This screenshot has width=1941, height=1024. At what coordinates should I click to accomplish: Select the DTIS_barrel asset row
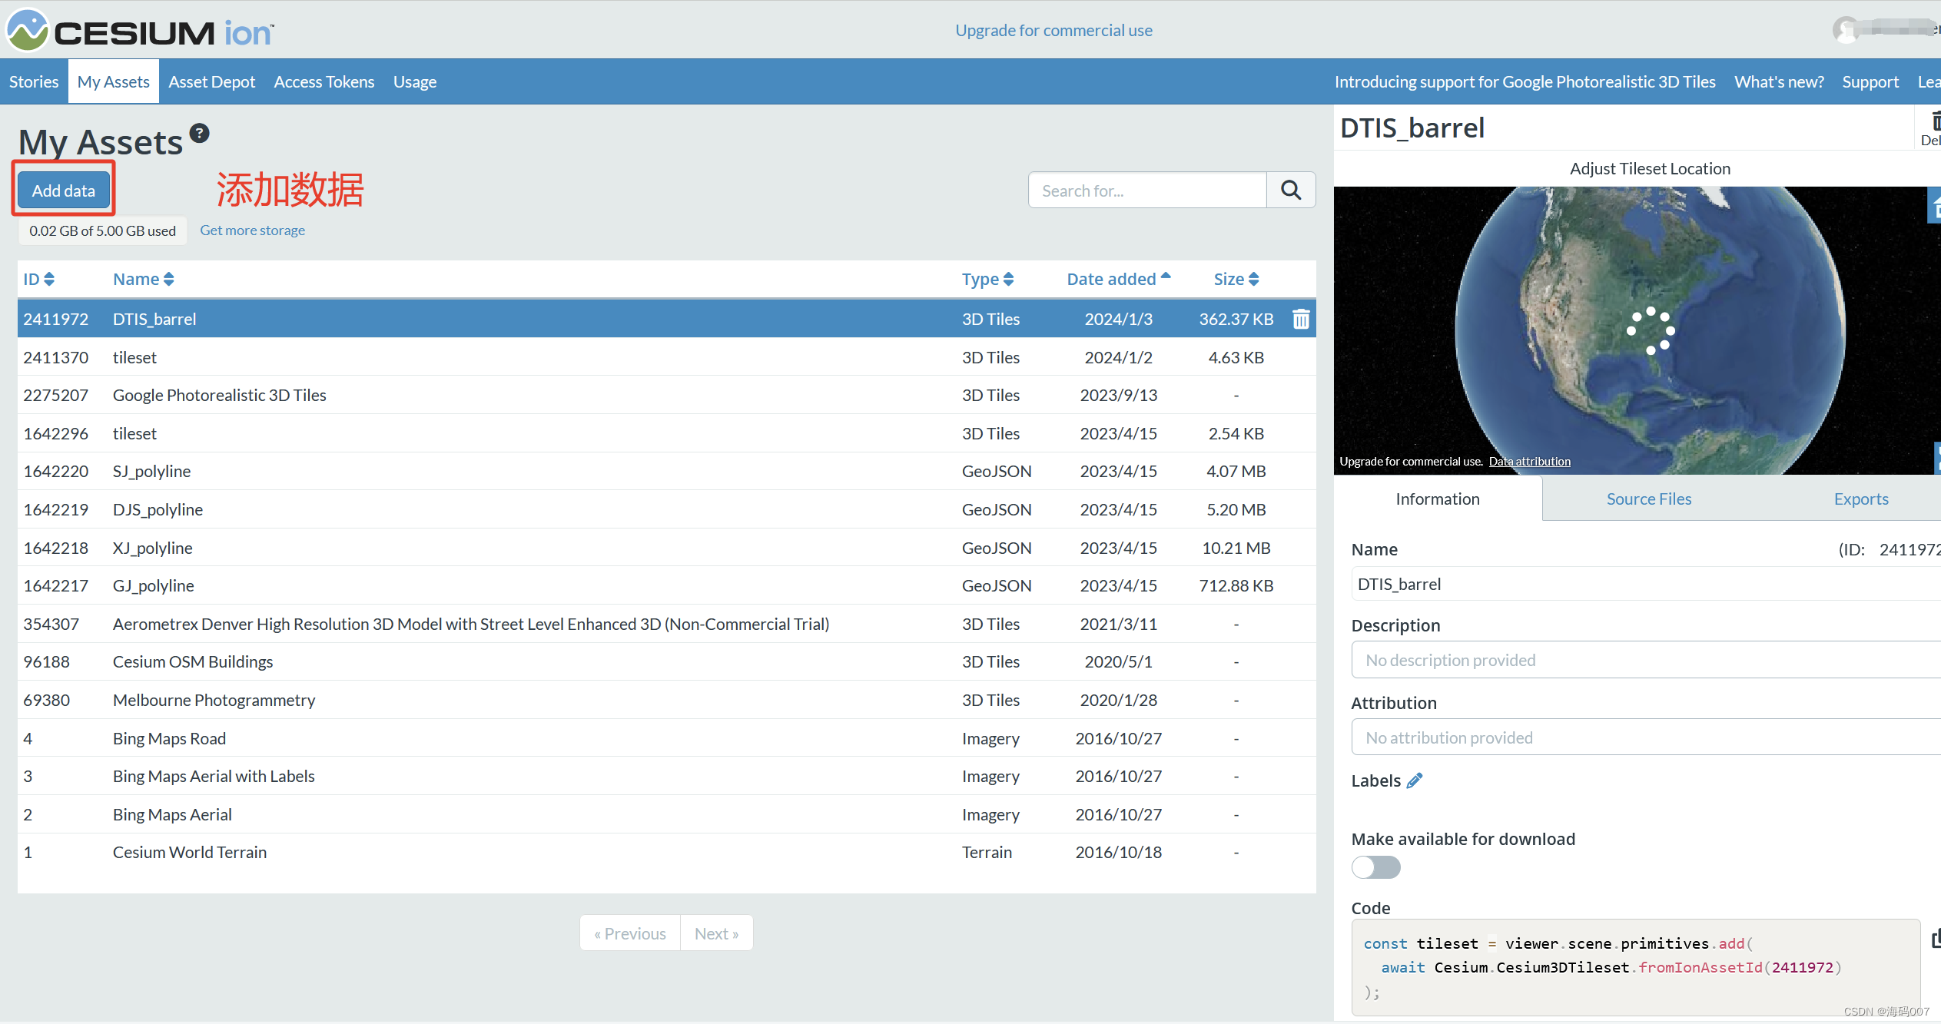(x=666, y=319)
